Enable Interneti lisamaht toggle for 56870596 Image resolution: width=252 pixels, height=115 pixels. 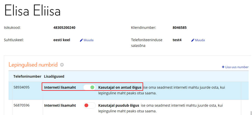pos(89,105)
